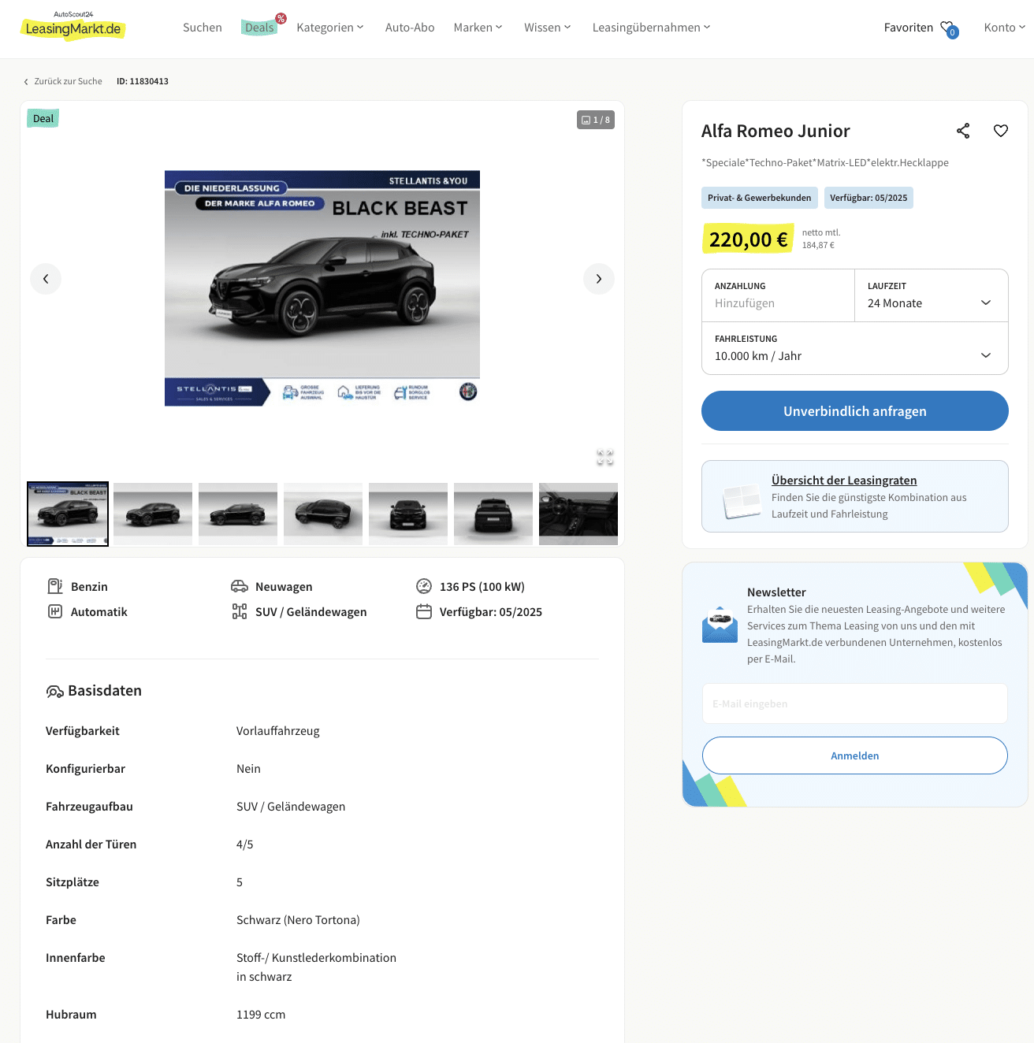Viewport: 1034px width, 1043px height.
Task: Click the Verfügbar calendar icon
Action: [424, 611]
